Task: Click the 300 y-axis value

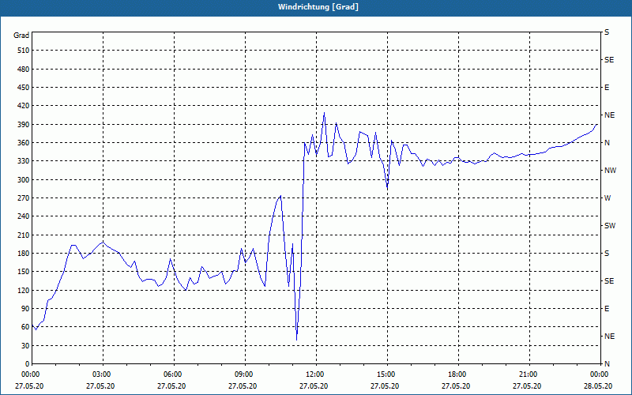Action: tap(23, 180)
